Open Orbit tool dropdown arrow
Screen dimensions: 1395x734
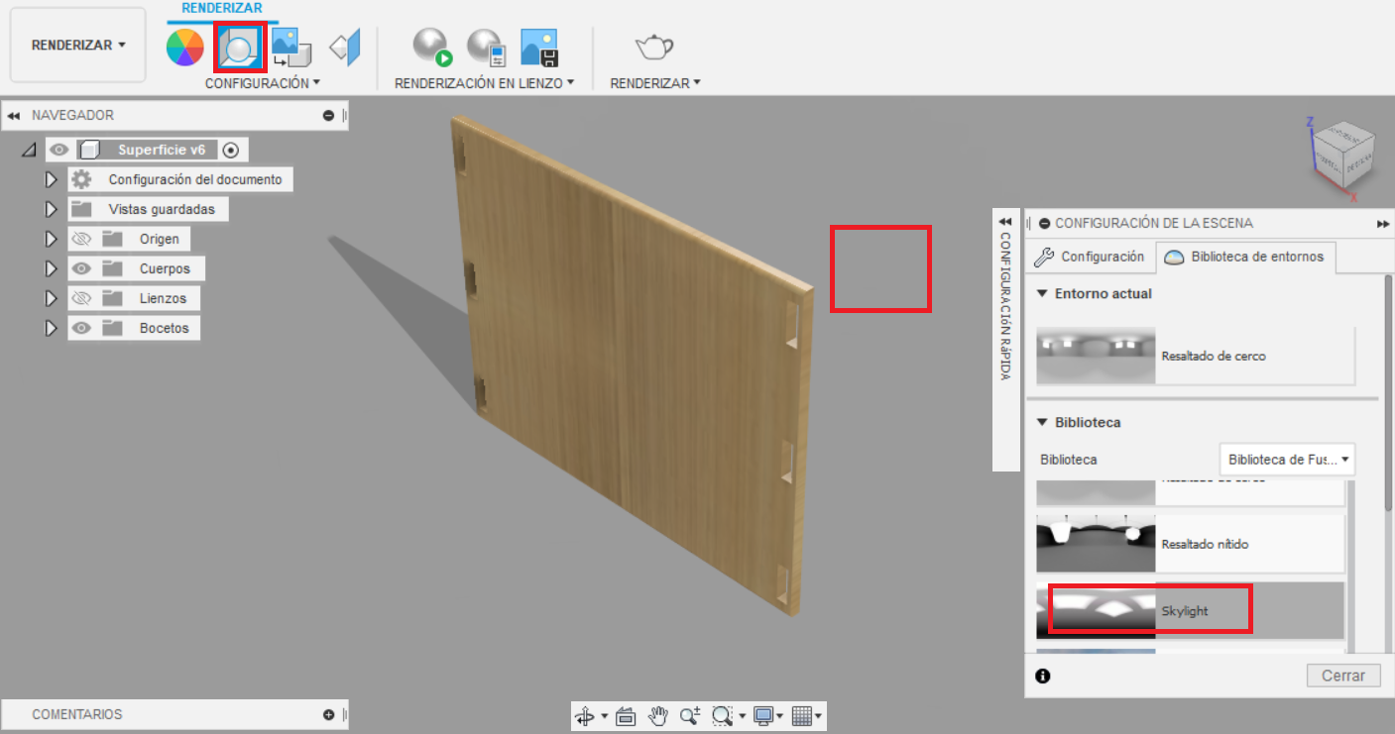point(604,716)
